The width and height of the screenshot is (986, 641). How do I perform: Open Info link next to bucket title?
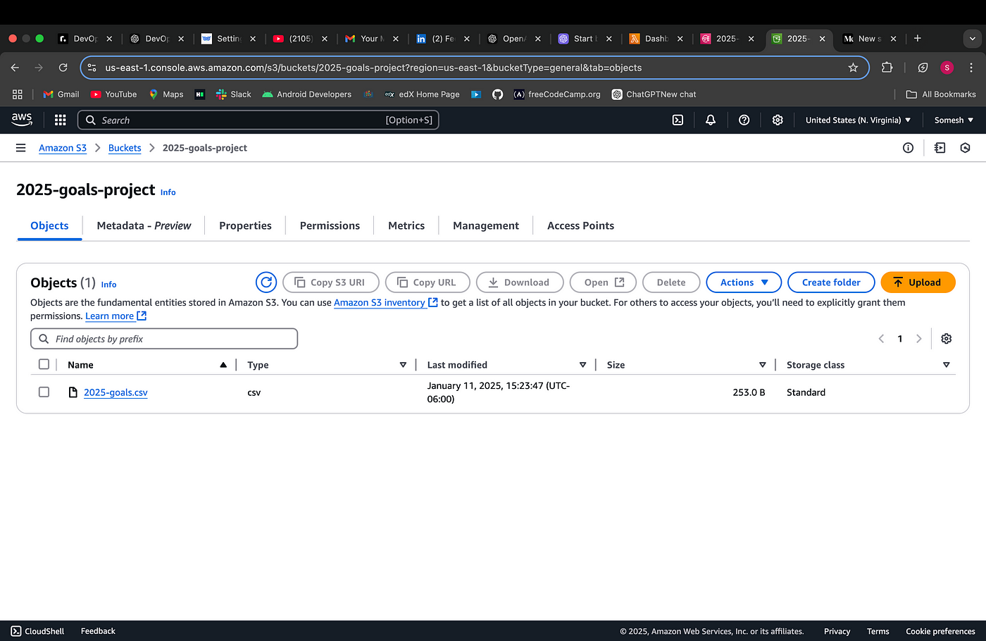point(168,192)
